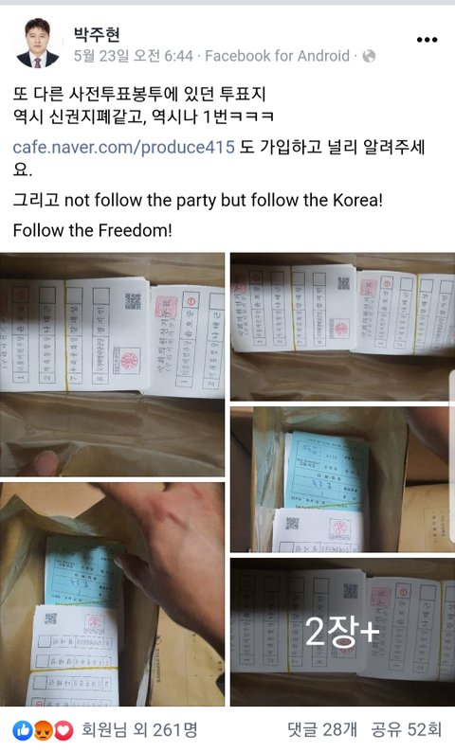The width and height of the screenshot is (455, 752).
Task: Open post timestamp 5월 23일 오전 6:44
Action: pyautogui.click(x=133, y=56)
